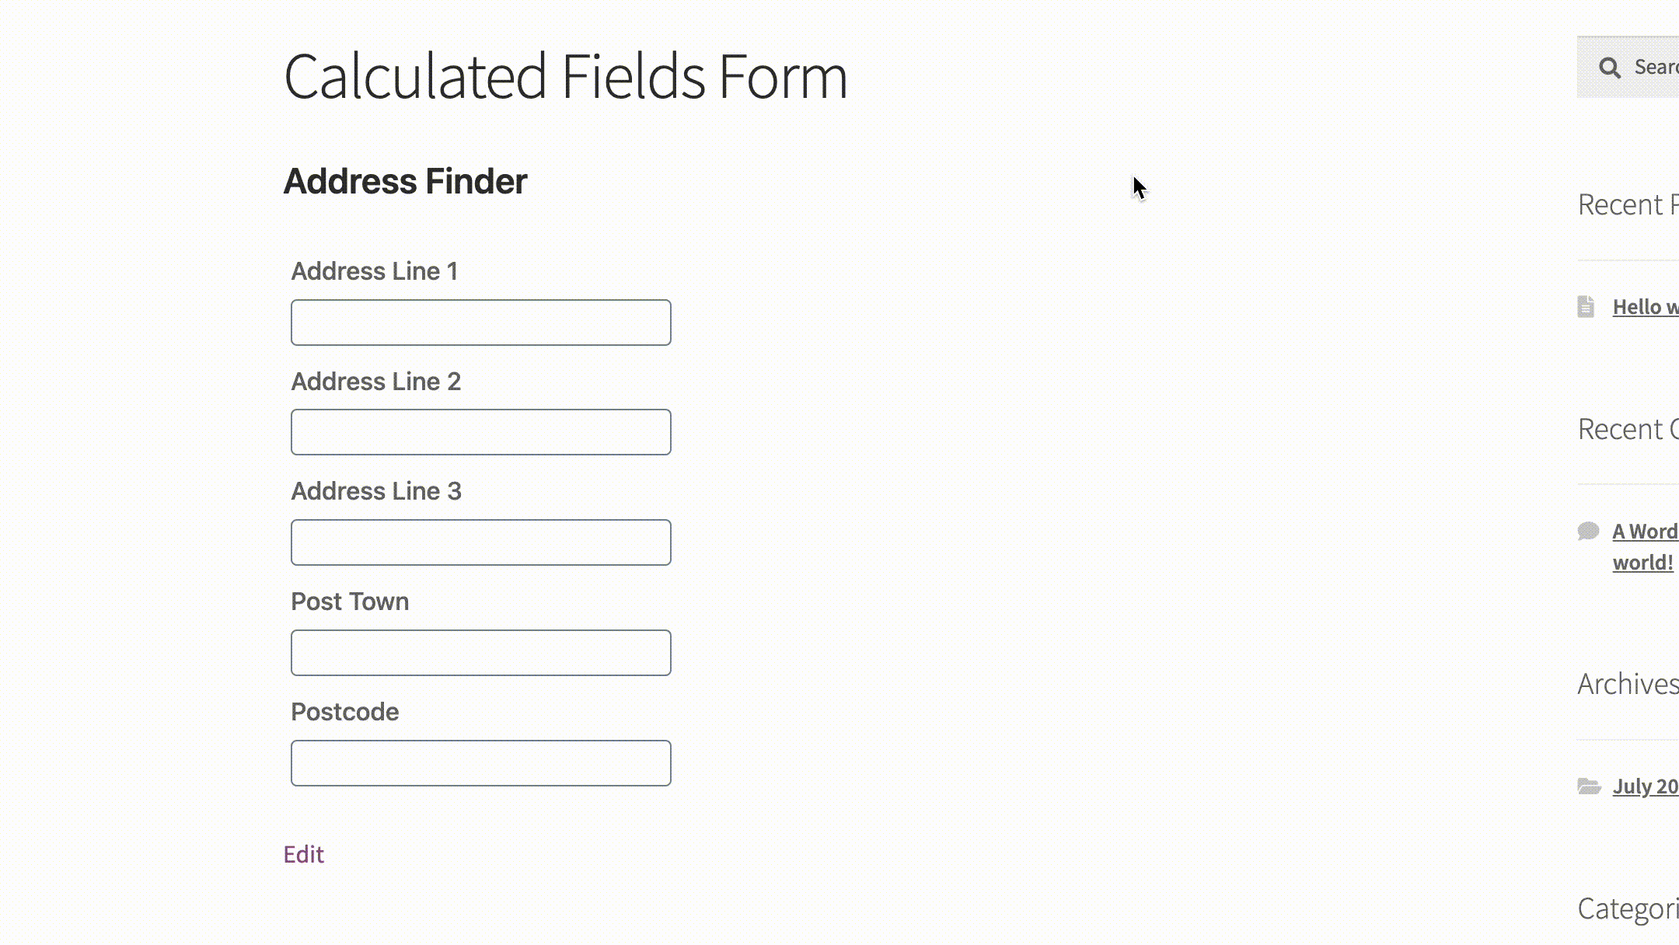Focus the Address Line 1 input box
This screenshot has width=1679, height=945.
(x=480, y=322)
